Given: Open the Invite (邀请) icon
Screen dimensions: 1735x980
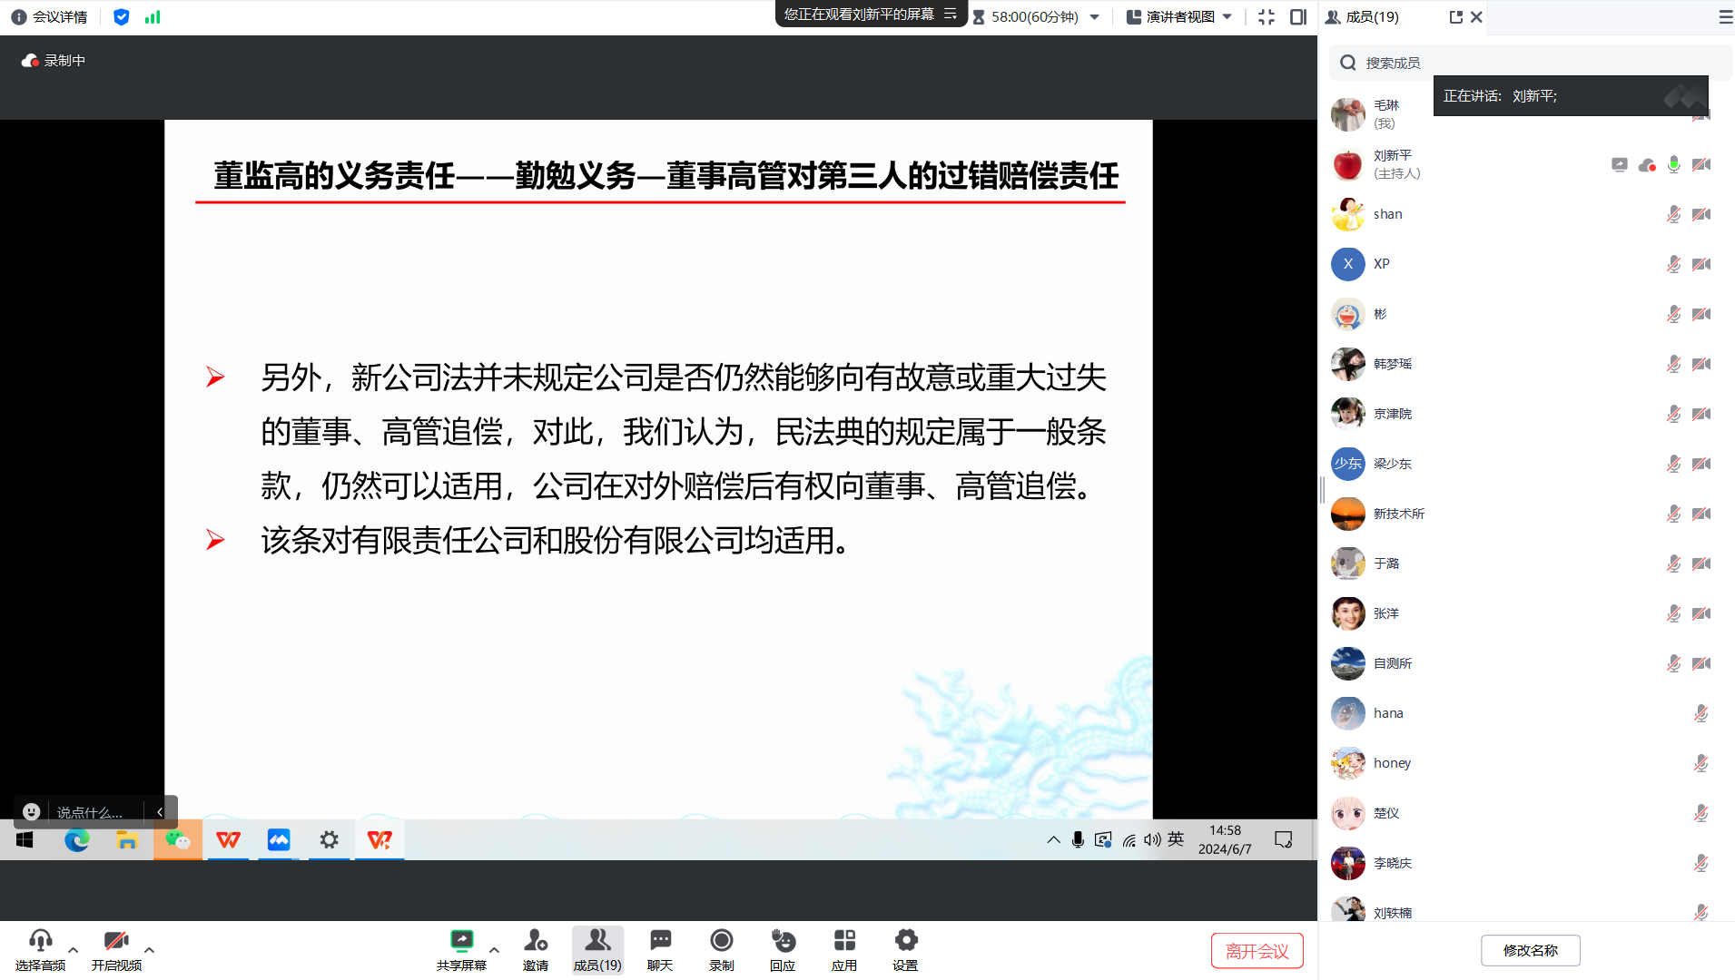Looking at the screenshot, I should click(536, 941).
